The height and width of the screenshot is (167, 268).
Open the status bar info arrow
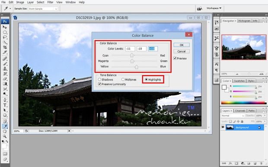(x=69, y=131)
